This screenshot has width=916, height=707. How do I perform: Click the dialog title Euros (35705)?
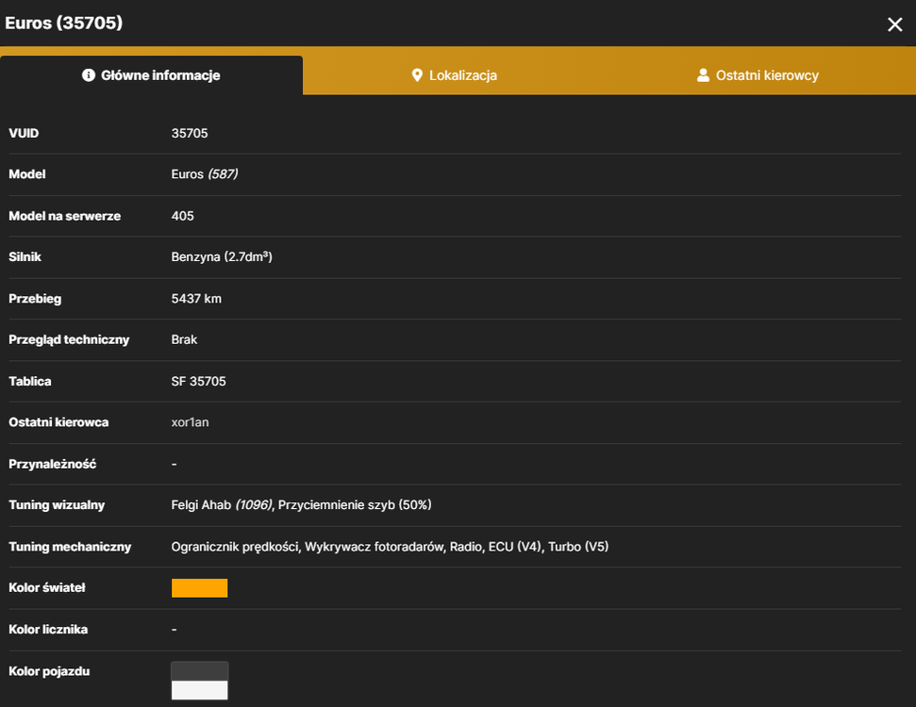[x=63, y=23]
